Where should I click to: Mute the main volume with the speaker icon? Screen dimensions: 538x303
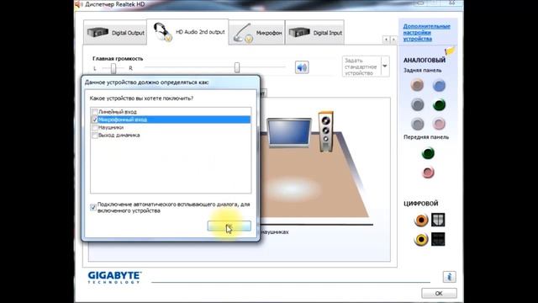(x=302, y=67)
